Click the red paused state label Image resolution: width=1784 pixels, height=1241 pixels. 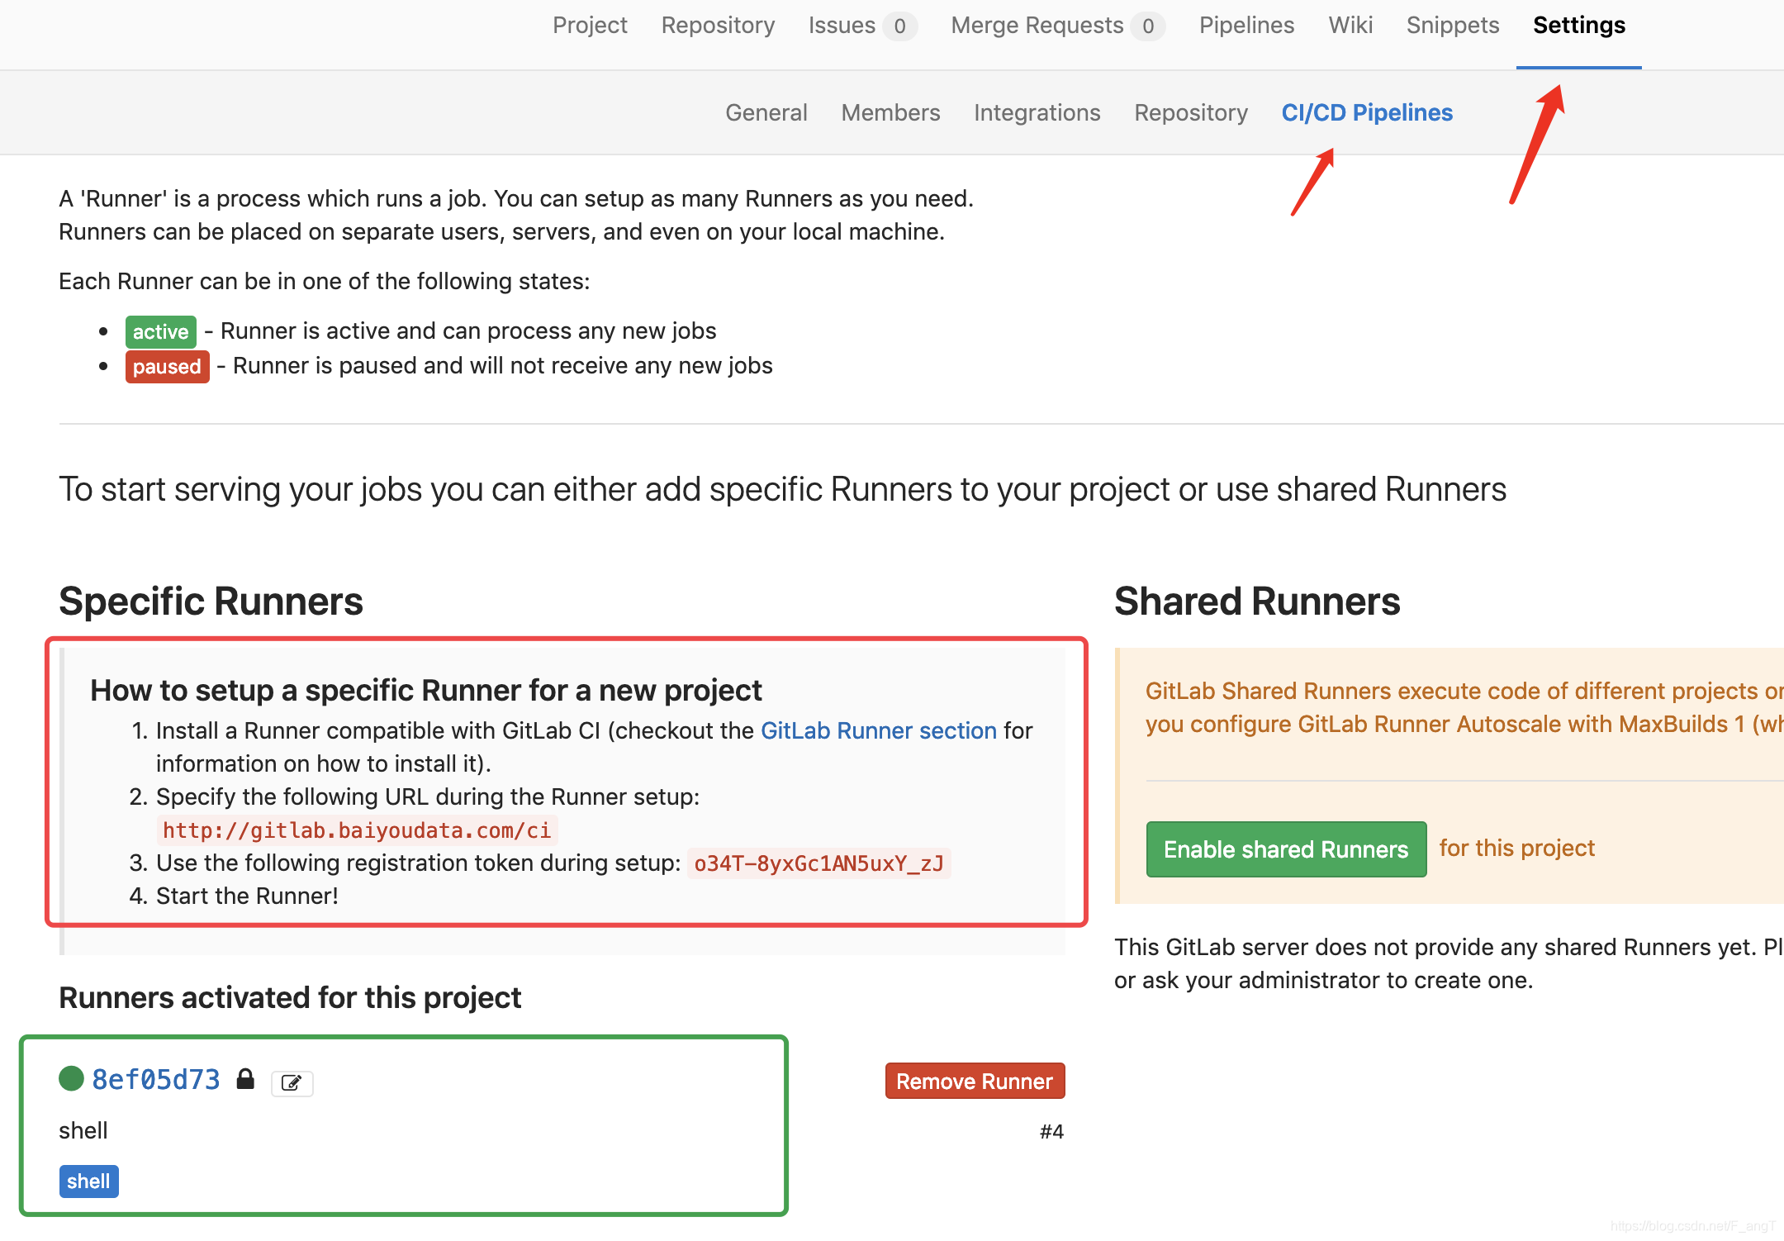click(x=167, y=367)
